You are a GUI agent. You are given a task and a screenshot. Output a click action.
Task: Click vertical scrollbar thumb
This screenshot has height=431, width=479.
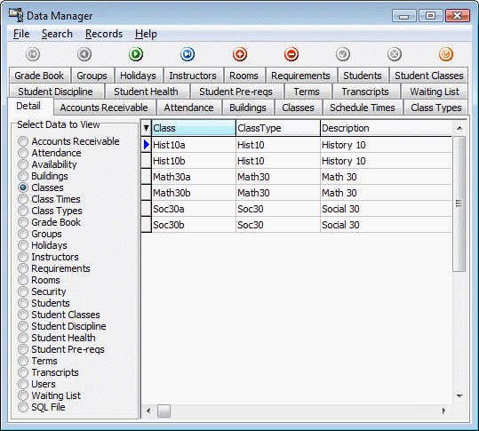coord(459,204)
